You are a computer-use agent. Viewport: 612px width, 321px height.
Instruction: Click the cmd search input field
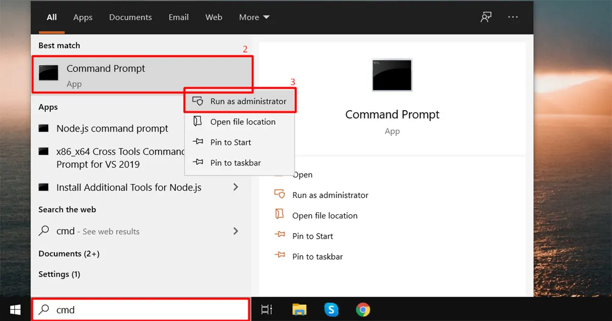click(x=141, y=309)
